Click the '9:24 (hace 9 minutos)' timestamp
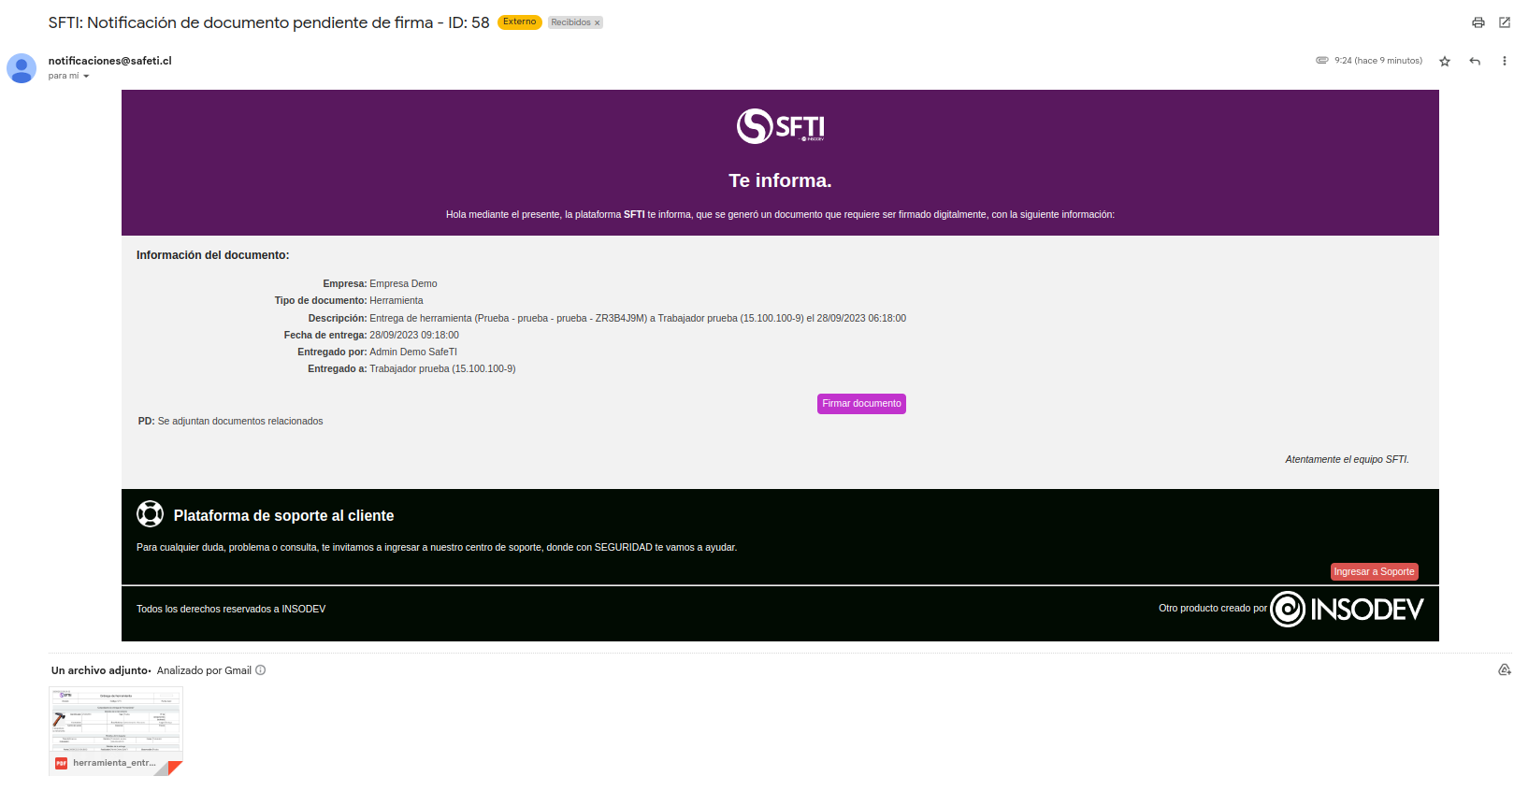The image size is (1514, 791). 1378,61
